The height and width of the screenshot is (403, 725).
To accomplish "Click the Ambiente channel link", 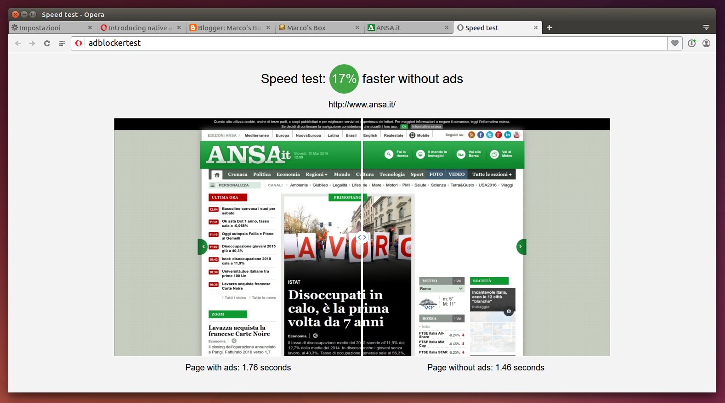I will click(x=299, y=185).
